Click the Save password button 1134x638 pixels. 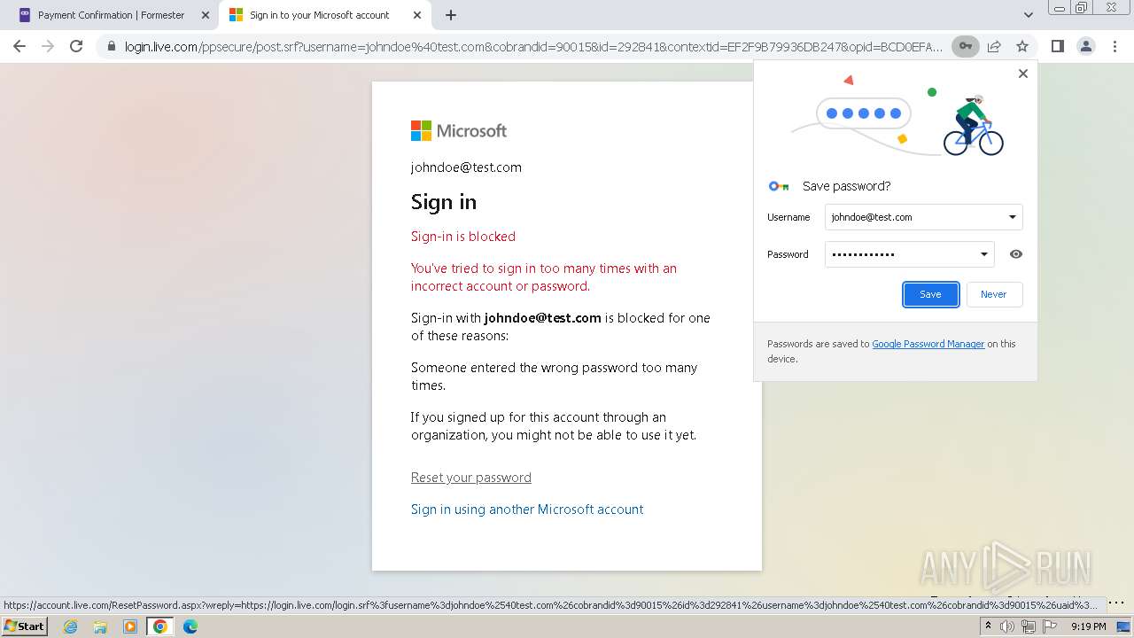click(930, 294)
